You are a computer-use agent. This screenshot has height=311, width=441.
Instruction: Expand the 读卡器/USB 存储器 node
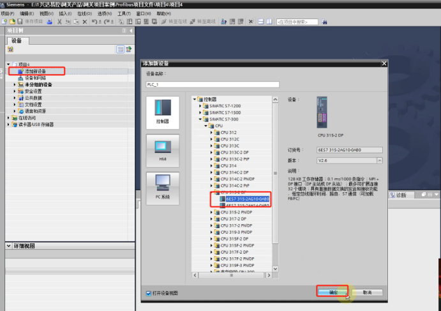coord(8,125)
